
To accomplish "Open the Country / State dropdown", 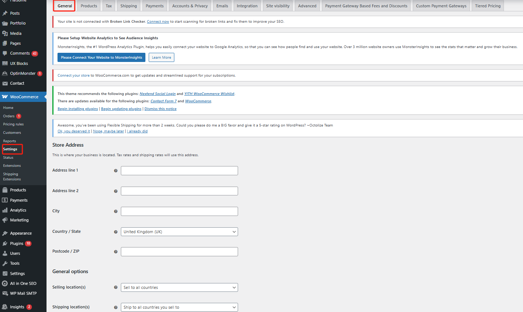I will 179,231.
